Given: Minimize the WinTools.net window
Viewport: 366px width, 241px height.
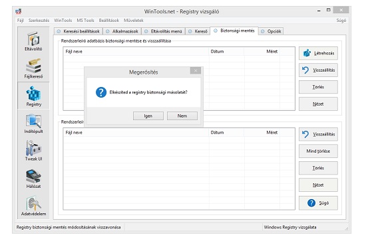Looking at the screenshot, I should (319, 11).
